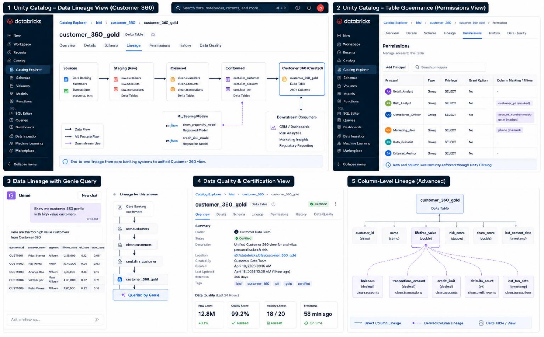
Task: Click the mlflow logo for churn_propensity_model
Action: click(173, 125)
